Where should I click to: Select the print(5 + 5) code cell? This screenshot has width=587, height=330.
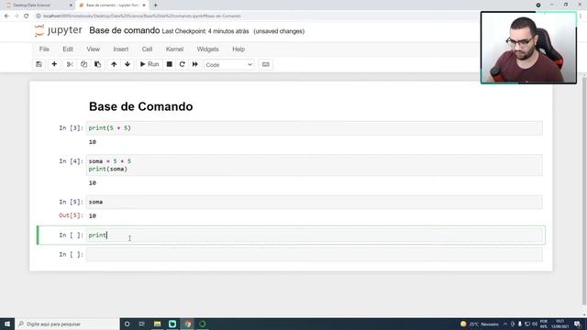coord(314,128)
